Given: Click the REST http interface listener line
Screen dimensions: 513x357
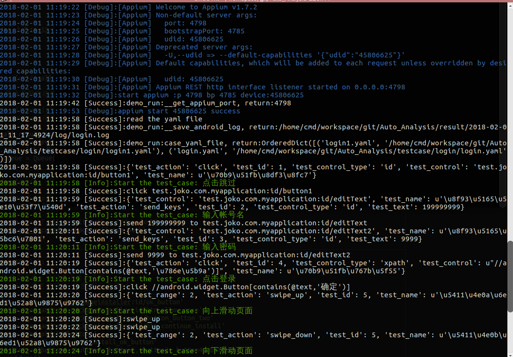Looking at the screenshot, I should 280,87.
